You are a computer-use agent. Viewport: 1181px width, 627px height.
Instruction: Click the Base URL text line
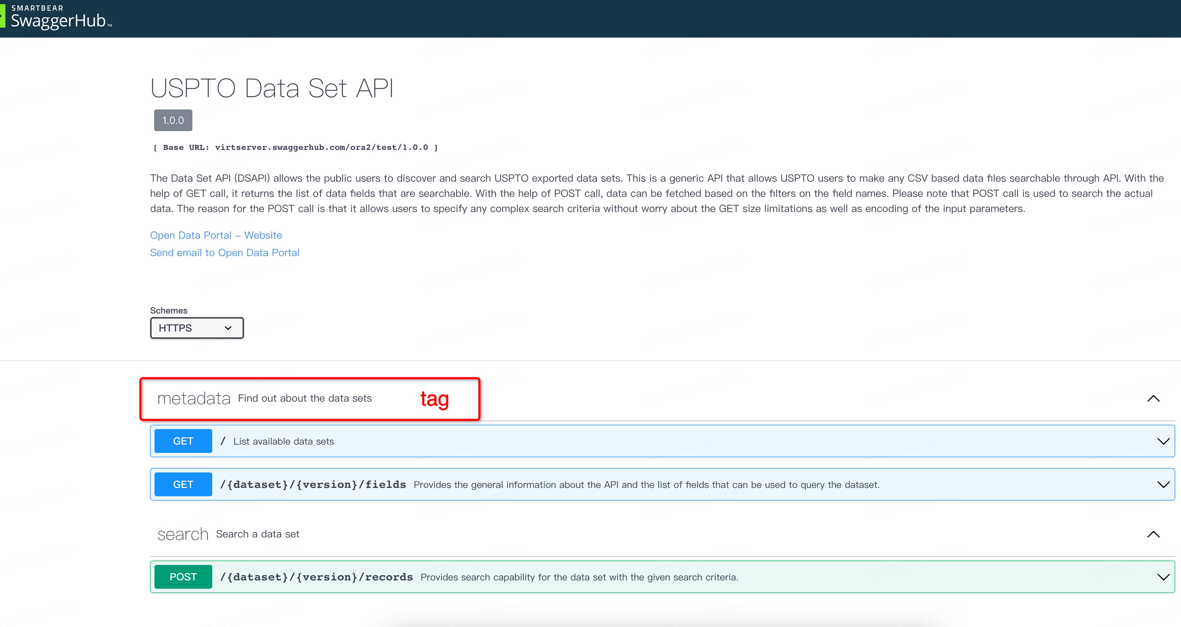click(295, 147)
